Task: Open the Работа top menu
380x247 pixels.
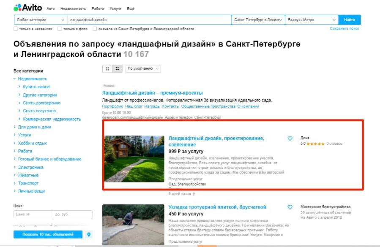Action: coord(98,9)
